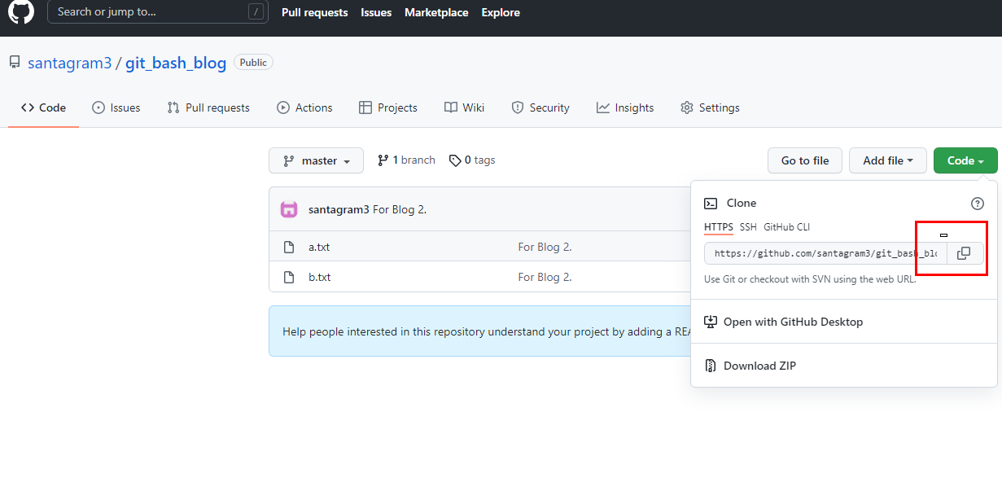Image resolution: width=1002 pixels, height=478 pixels.
Task: Open Issues in top navigation
Action: tap(376, 12)
